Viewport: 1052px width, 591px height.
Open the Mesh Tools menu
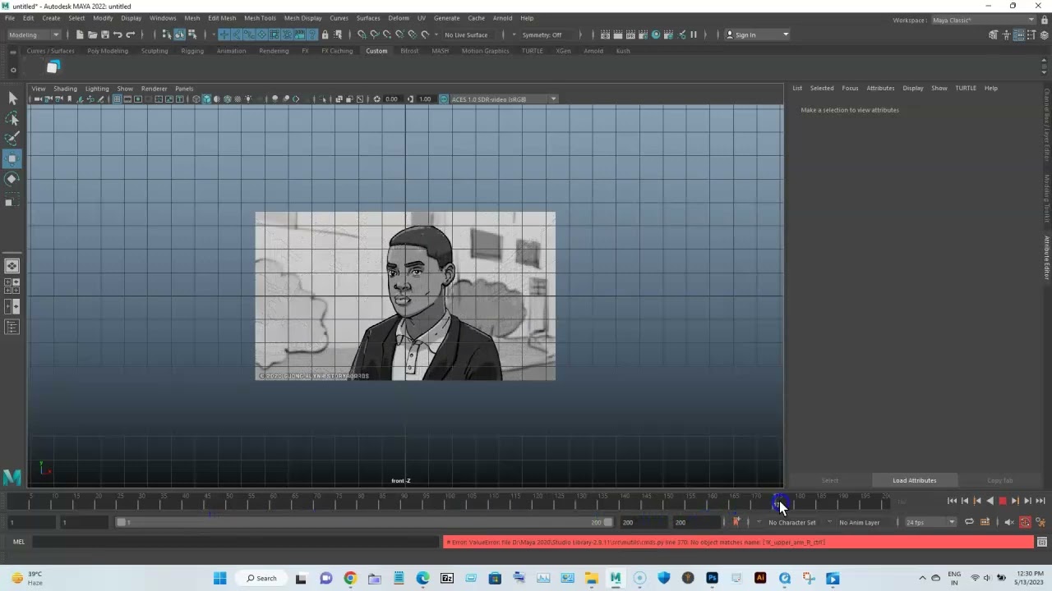click(x=260, y=18)
